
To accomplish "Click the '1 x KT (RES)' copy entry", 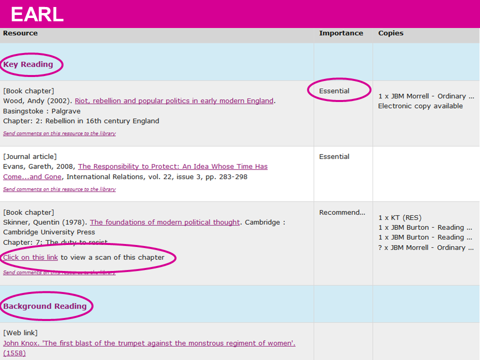I will click(399, 217).
